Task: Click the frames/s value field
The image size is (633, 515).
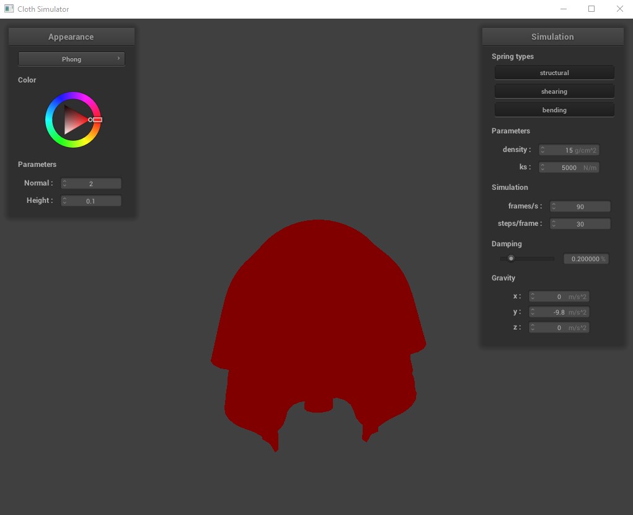Action: tap(580, 207)
